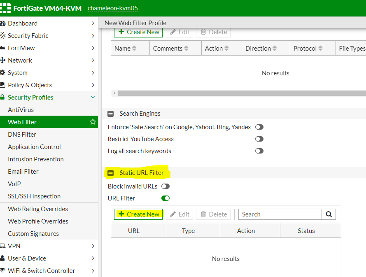Click Create New under Static URL Filter
The width and height of the screenshot is (366, 277).
[139, 214]
